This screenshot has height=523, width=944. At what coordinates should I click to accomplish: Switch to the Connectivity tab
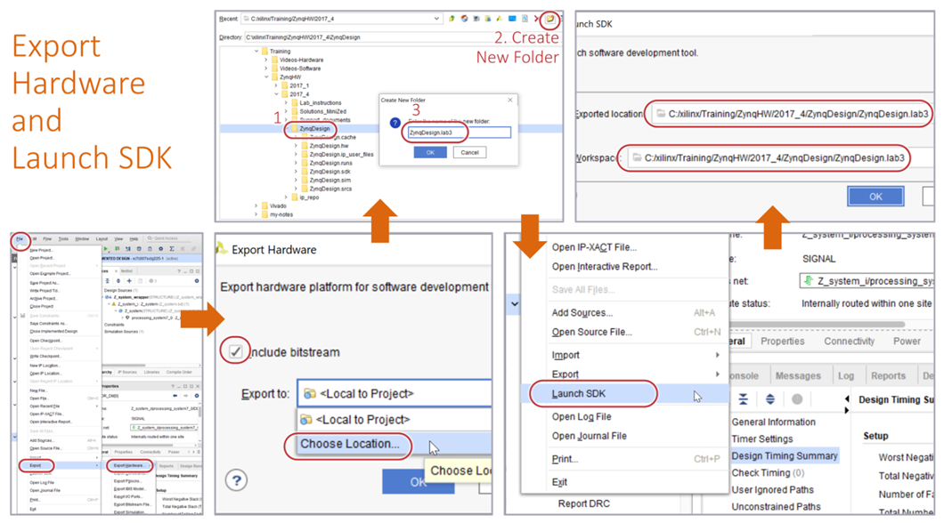pyautogui.click(x=849, y=342)
